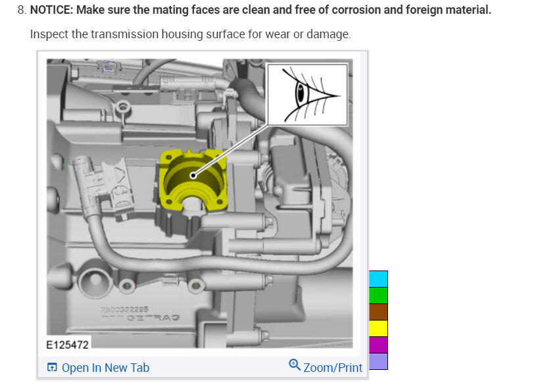The height and width of the screenshot is (387, 559).
Task: Click the magnifier icon beside Zoom/Print
Action: point(295,365)
